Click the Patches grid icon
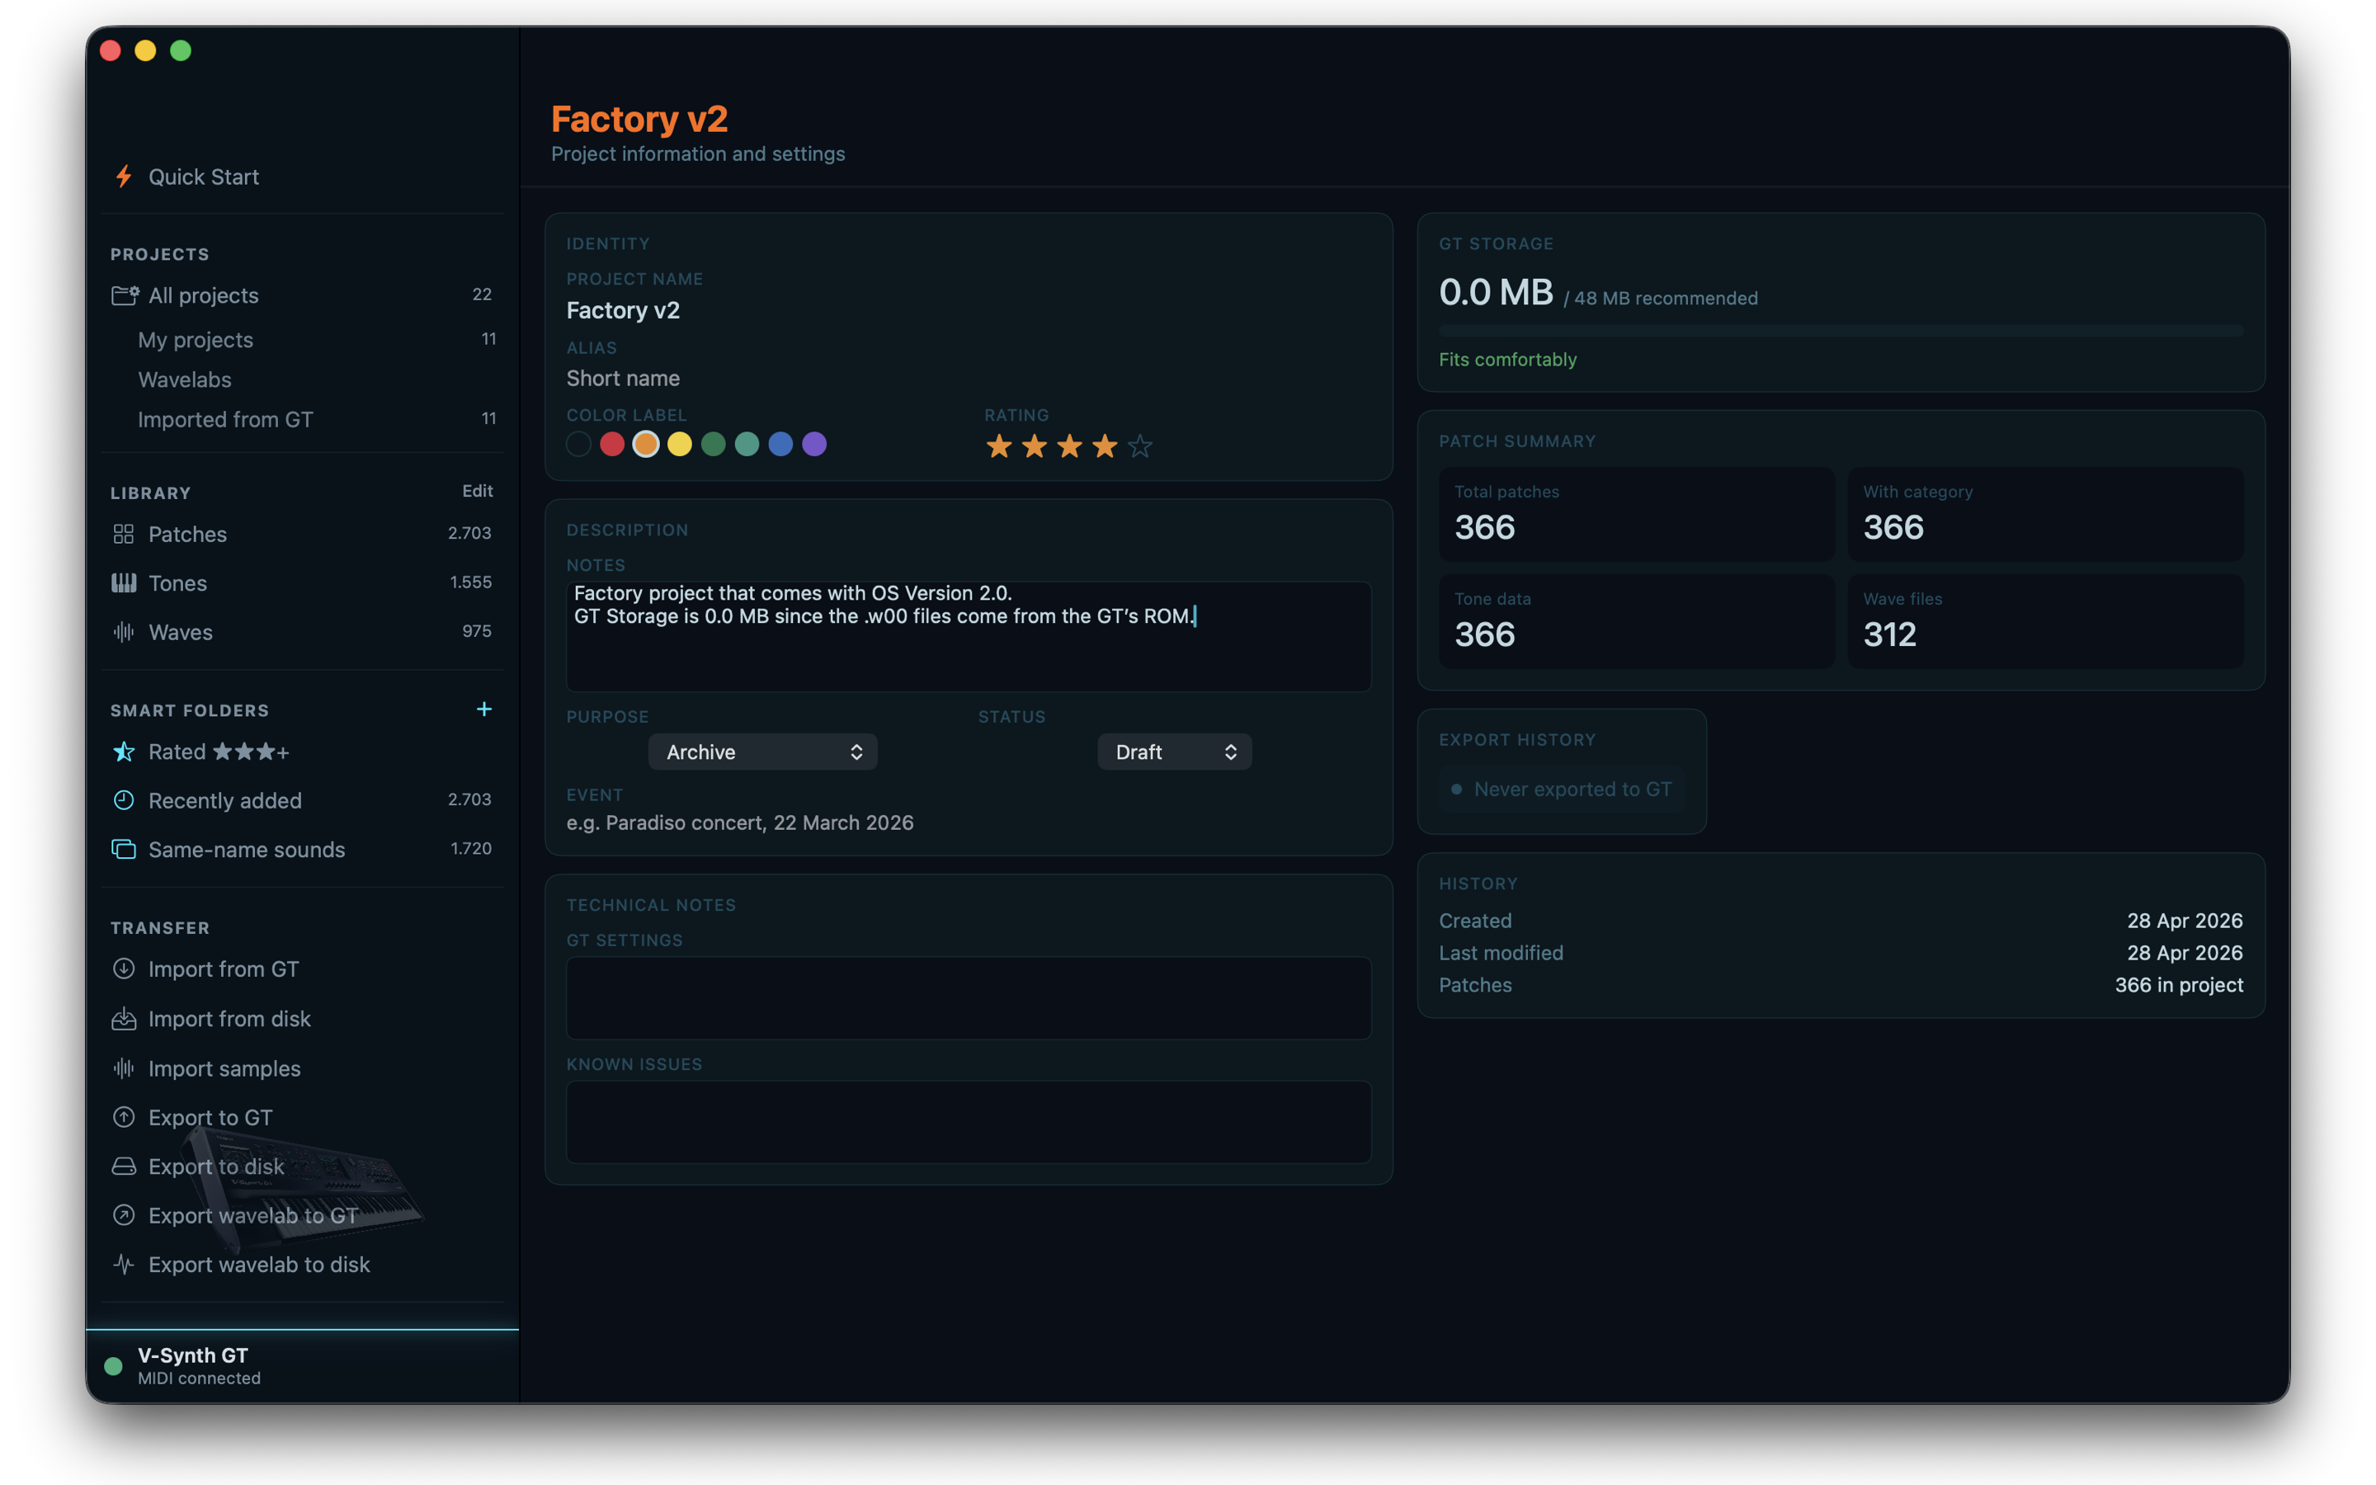2376x1485 pixels. (124, 535)
